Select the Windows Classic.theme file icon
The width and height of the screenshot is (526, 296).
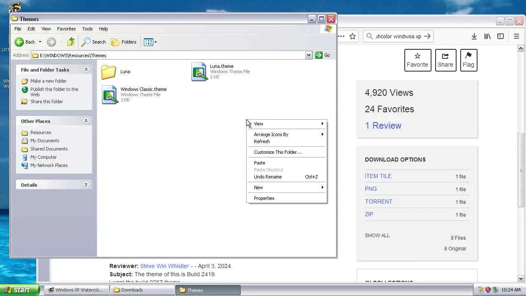click(110, 95)
